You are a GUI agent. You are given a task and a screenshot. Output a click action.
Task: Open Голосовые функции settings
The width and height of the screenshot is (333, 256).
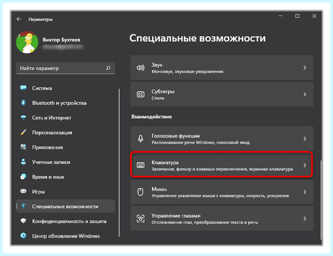[221, 139]
